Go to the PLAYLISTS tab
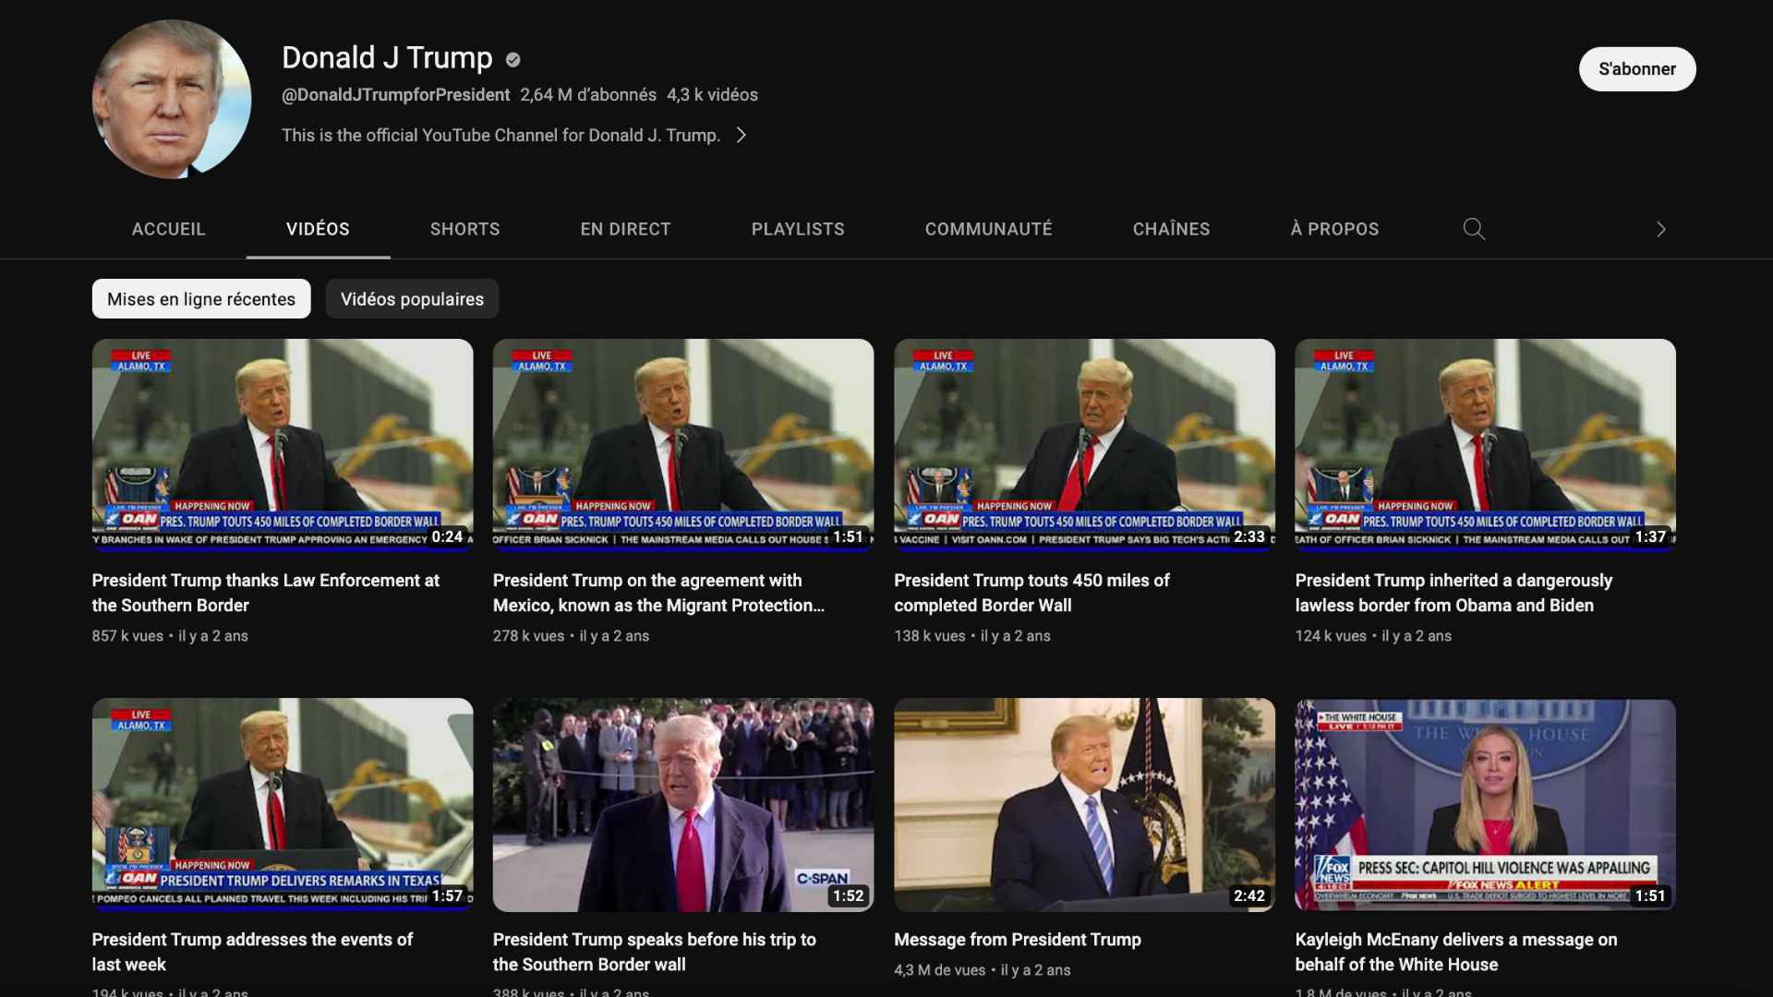Viewport: 1773px width, 997px height. pyautogui.click(x=798, y=229)
